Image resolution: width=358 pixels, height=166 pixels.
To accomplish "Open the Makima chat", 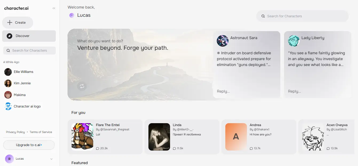I will click(20, 95).
